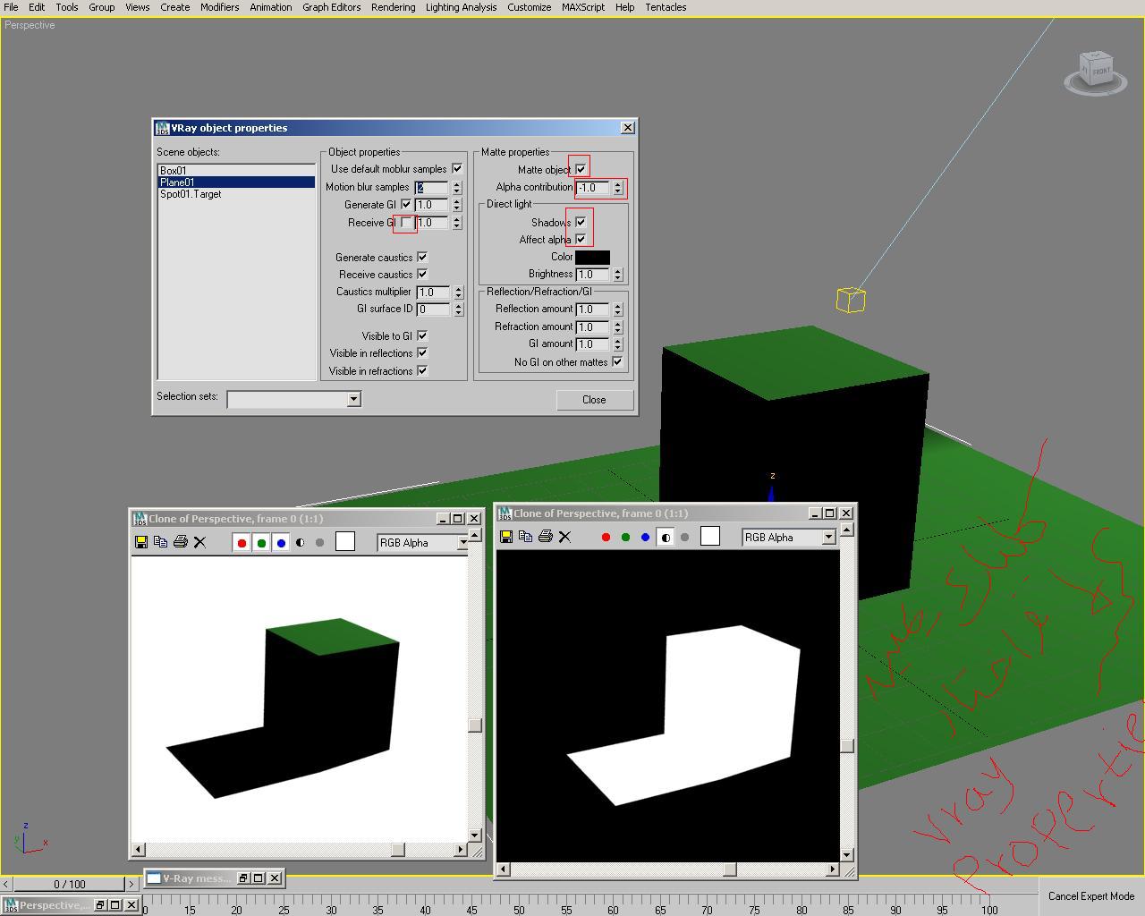Clear image X icon in right render window
Viewport: 1145px width, 916px height.
[x=564, y=537]
